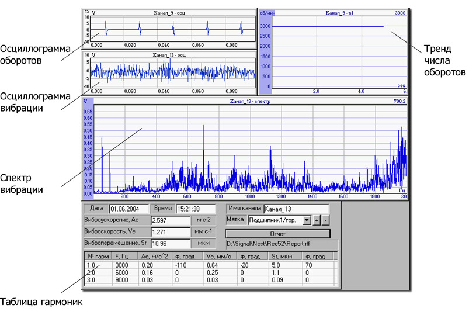Click the Ve, мм/с column header

pos(220,257)
